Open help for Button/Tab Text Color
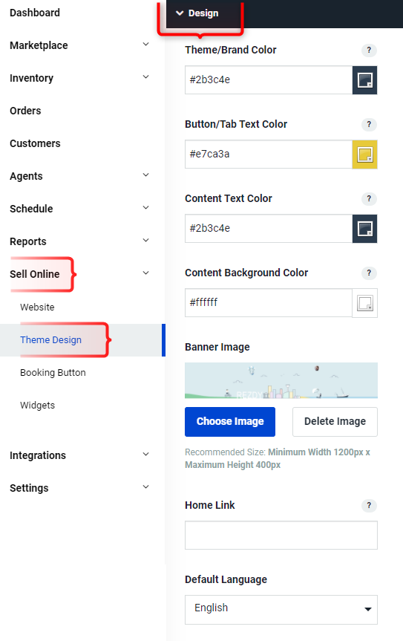The image size is (403, 641). [x=369, y=124]
